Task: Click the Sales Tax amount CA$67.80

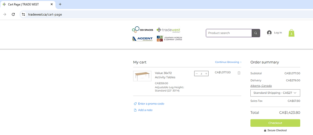Action: [x=294, y=101]
